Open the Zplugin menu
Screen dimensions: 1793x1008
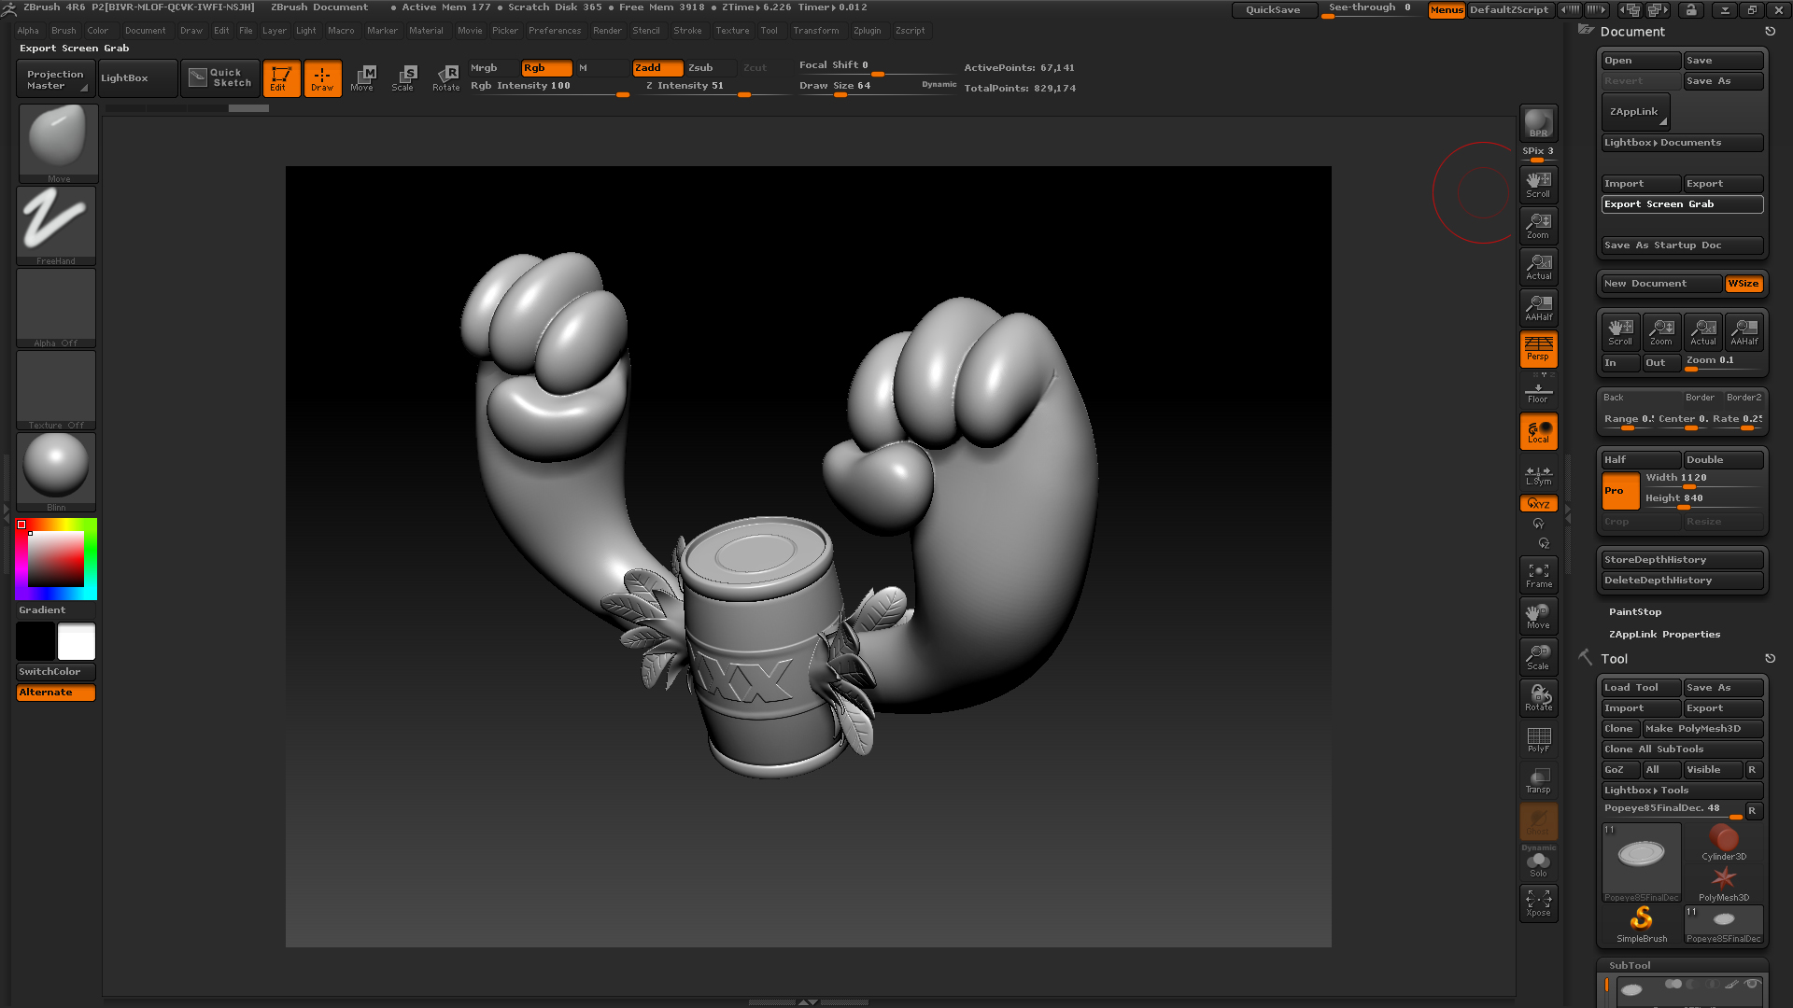coord(867,31)
